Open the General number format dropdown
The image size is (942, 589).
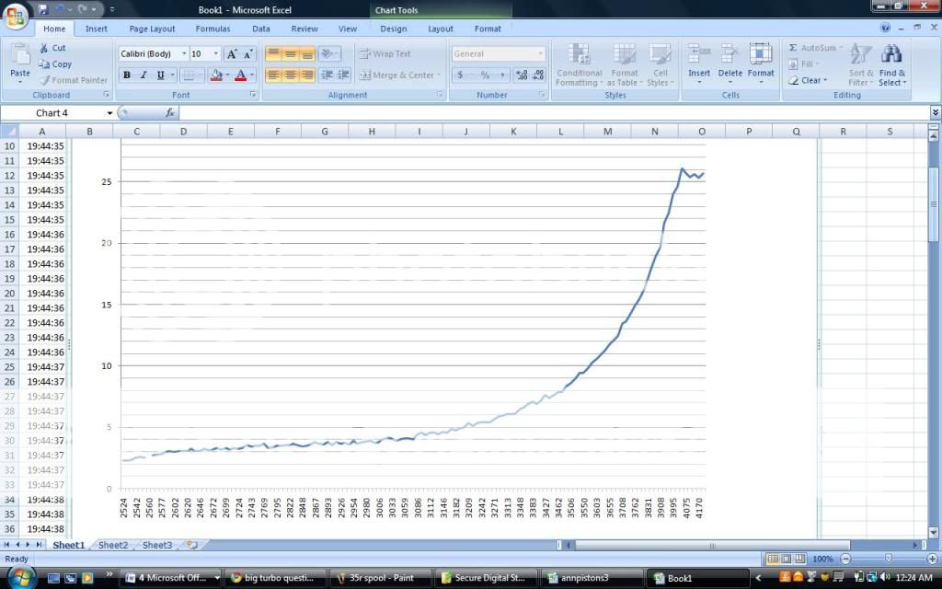pos(539,54)
